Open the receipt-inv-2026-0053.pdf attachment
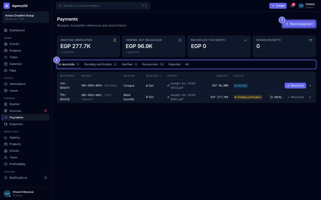The height and width of the screenshot is (200, 321). [182, 86]
